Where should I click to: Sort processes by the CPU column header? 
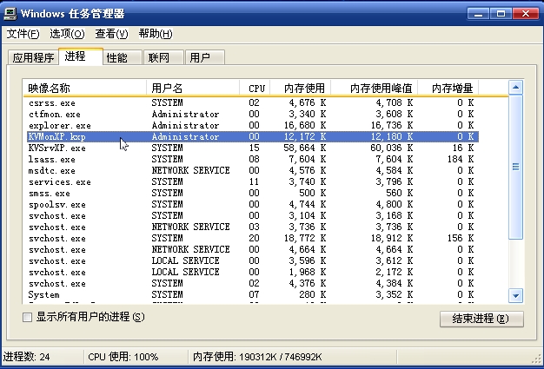click(255, 88)
